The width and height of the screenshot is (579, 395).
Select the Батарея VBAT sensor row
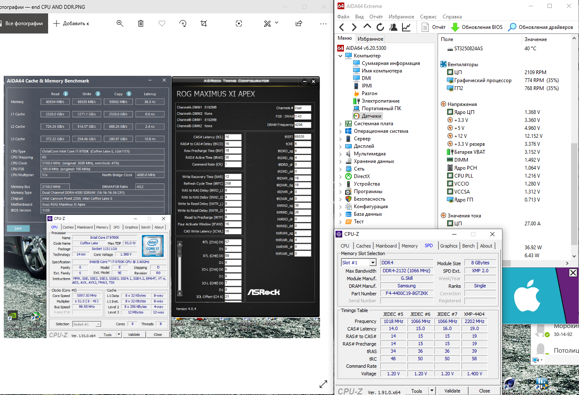(x=504, y=152)
